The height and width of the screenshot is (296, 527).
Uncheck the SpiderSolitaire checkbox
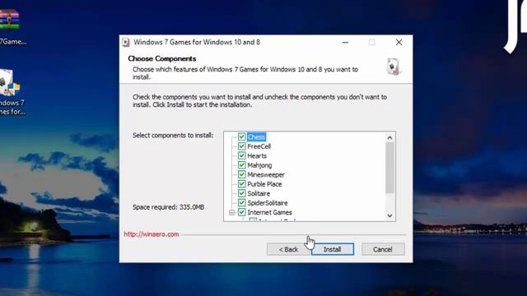pyautogui.click(x=241, y=202)
